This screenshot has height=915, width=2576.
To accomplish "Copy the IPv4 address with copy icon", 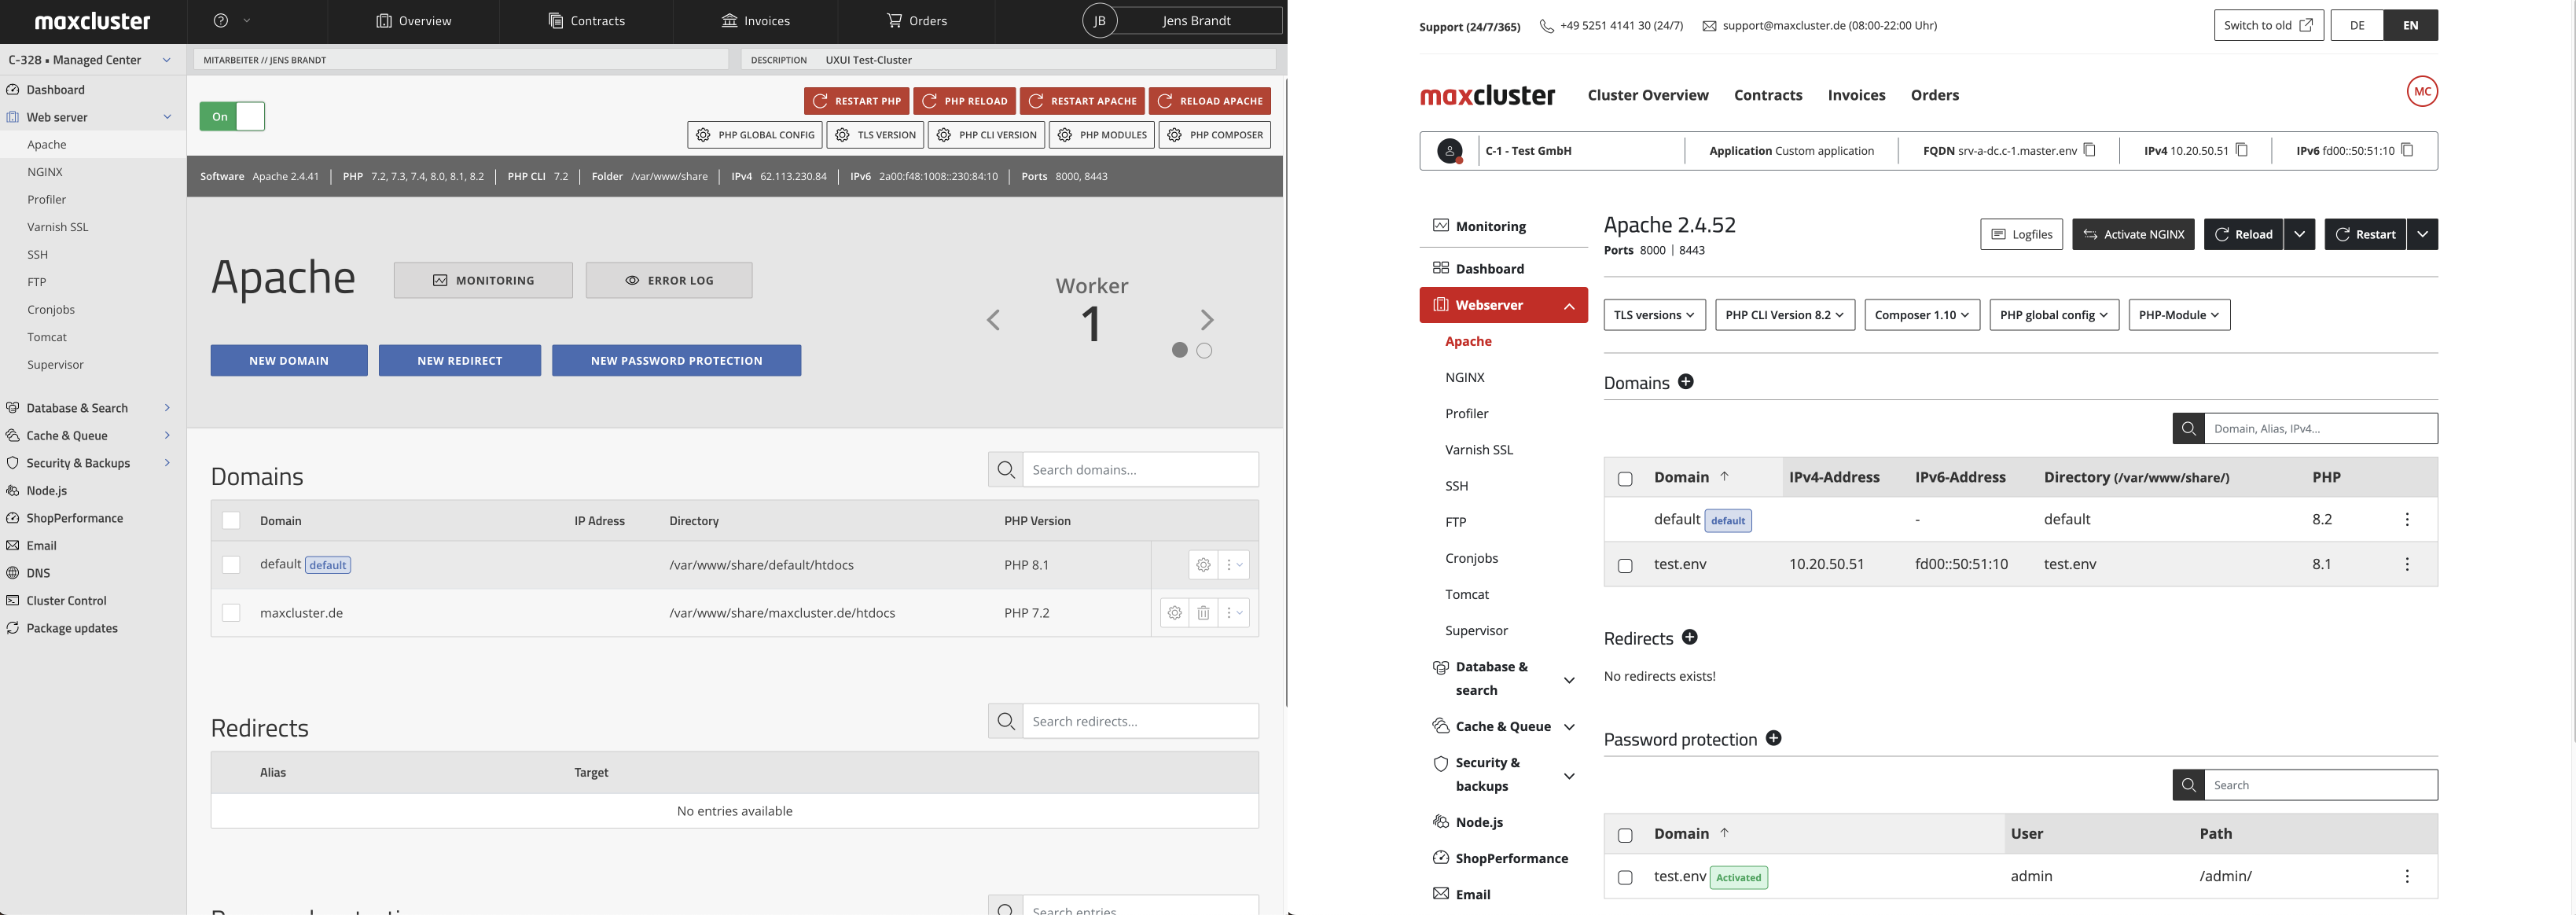I will click(2242, 150).
